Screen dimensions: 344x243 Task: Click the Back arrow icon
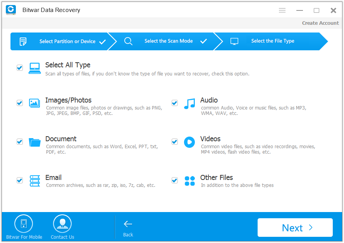click(128, 224)
